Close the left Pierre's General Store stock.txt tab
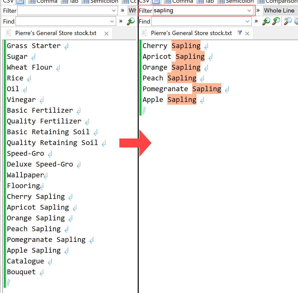 click(x=106, y=34)
